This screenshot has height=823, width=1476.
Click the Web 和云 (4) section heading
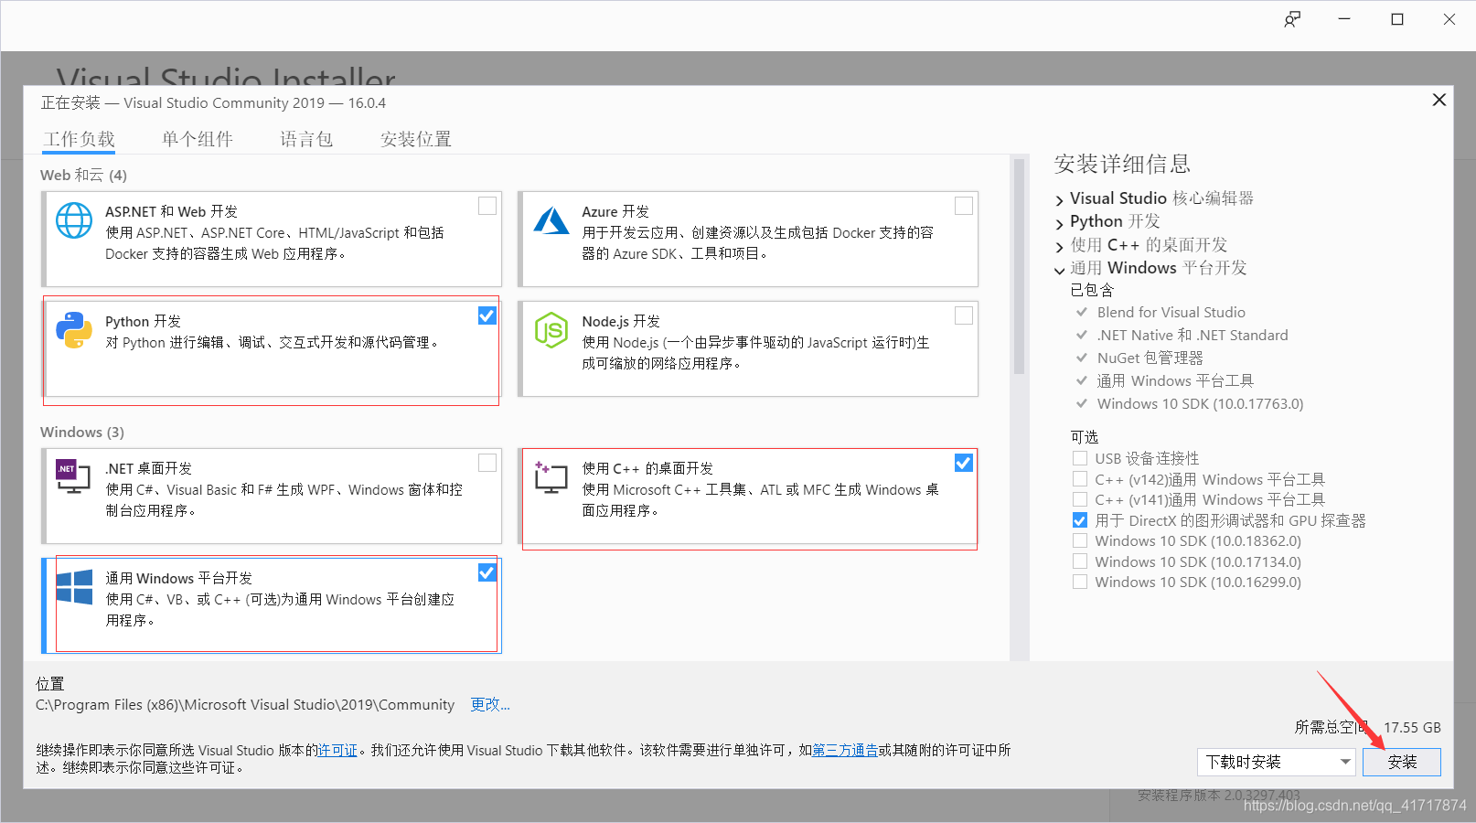pyautogui.click(x=83, y=175)
